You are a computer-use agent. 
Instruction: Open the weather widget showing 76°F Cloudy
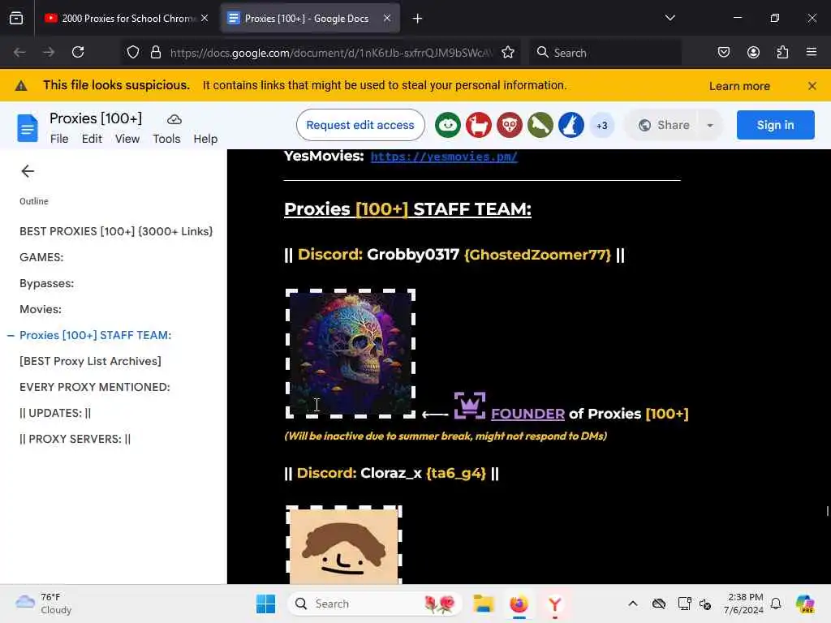coord(44,604)
